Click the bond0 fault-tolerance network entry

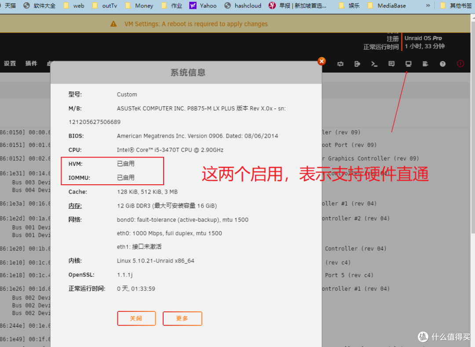(x=183, y=220)
